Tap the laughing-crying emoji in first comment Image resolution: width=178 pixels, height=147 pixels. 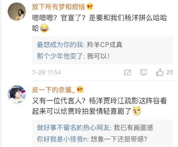coord(44,28)
